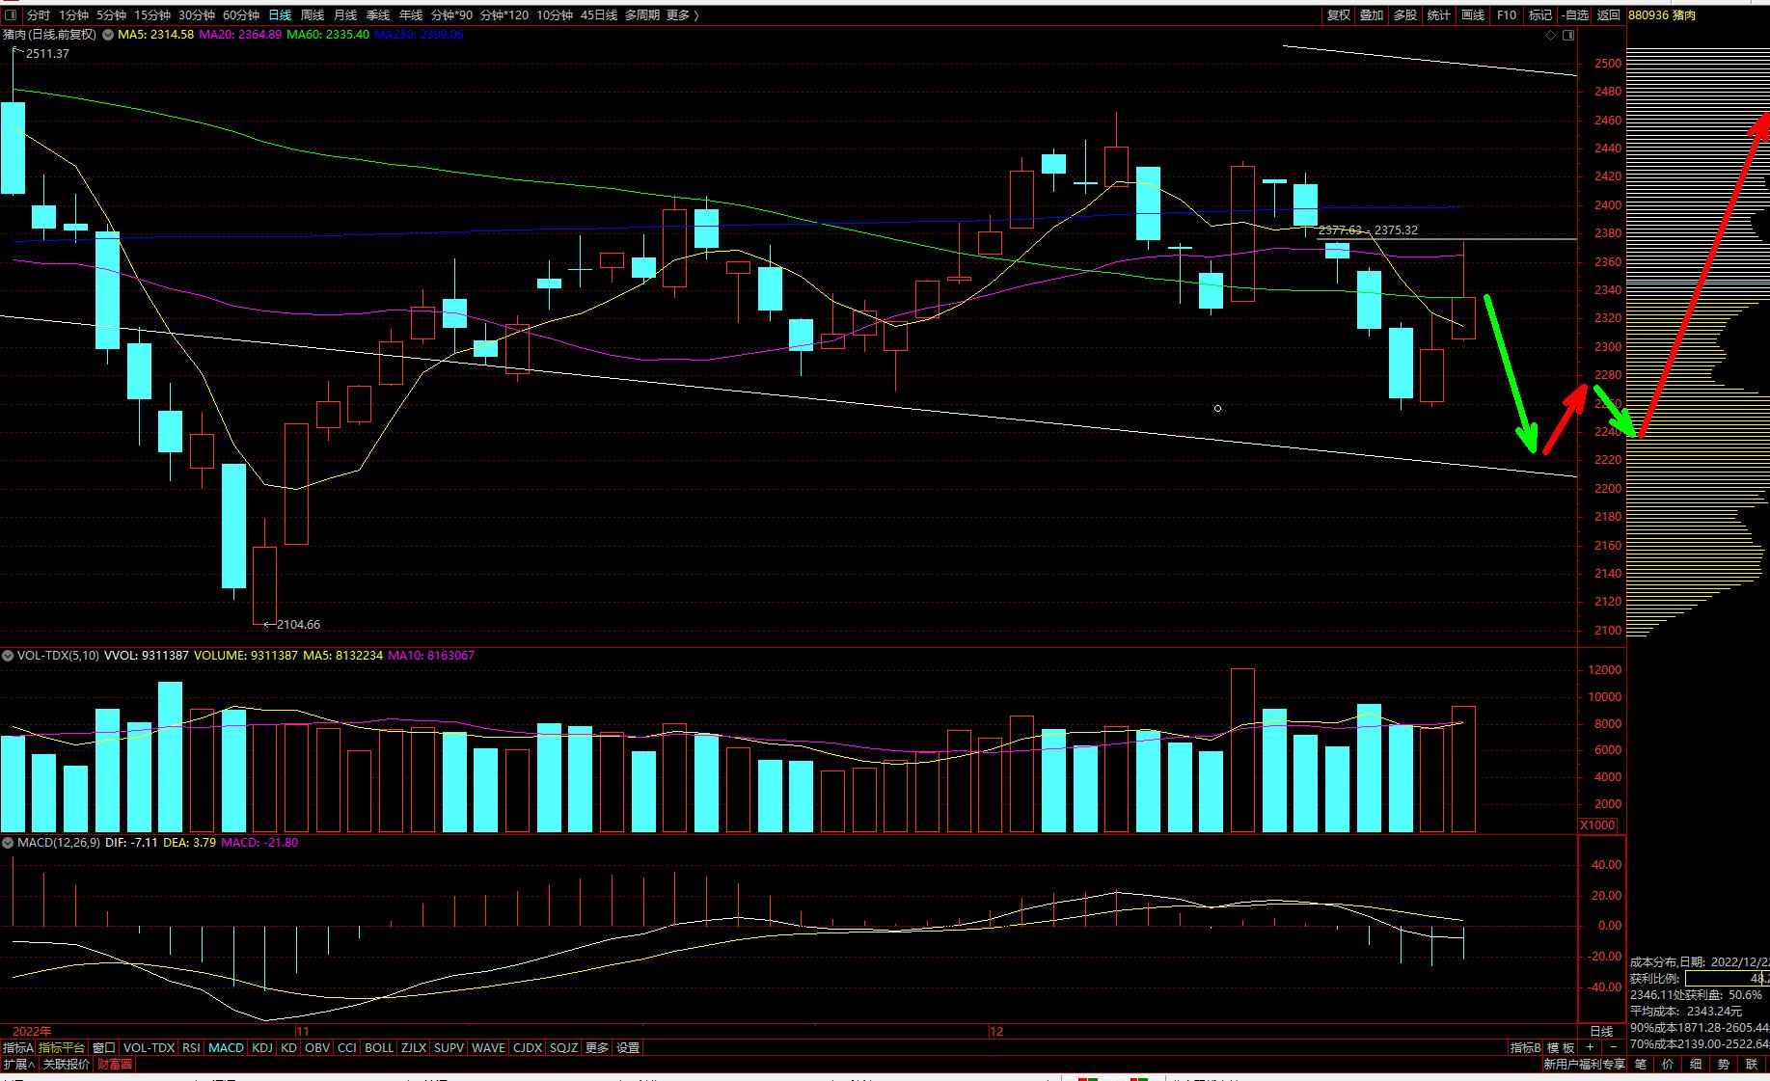Image resolution: width=1770 pixels, height=1081 pixels.
Task: Choose the CCI indicator
Action: click(347, 1047)
